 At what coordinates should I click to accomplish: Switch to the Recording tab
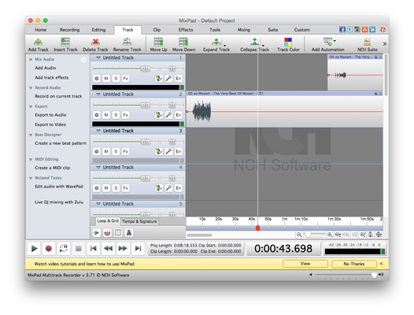pos(69,30)
